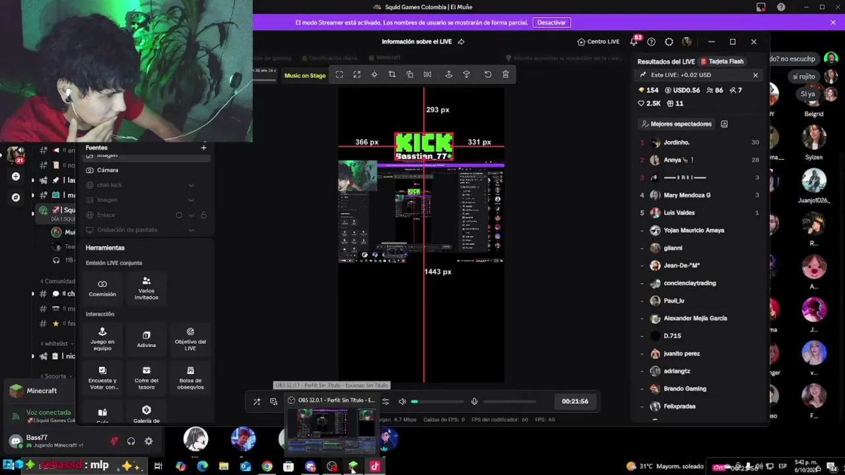Open the Varios invitados tool
This screenshot has width=845, height=475.
tap(147, 288)
